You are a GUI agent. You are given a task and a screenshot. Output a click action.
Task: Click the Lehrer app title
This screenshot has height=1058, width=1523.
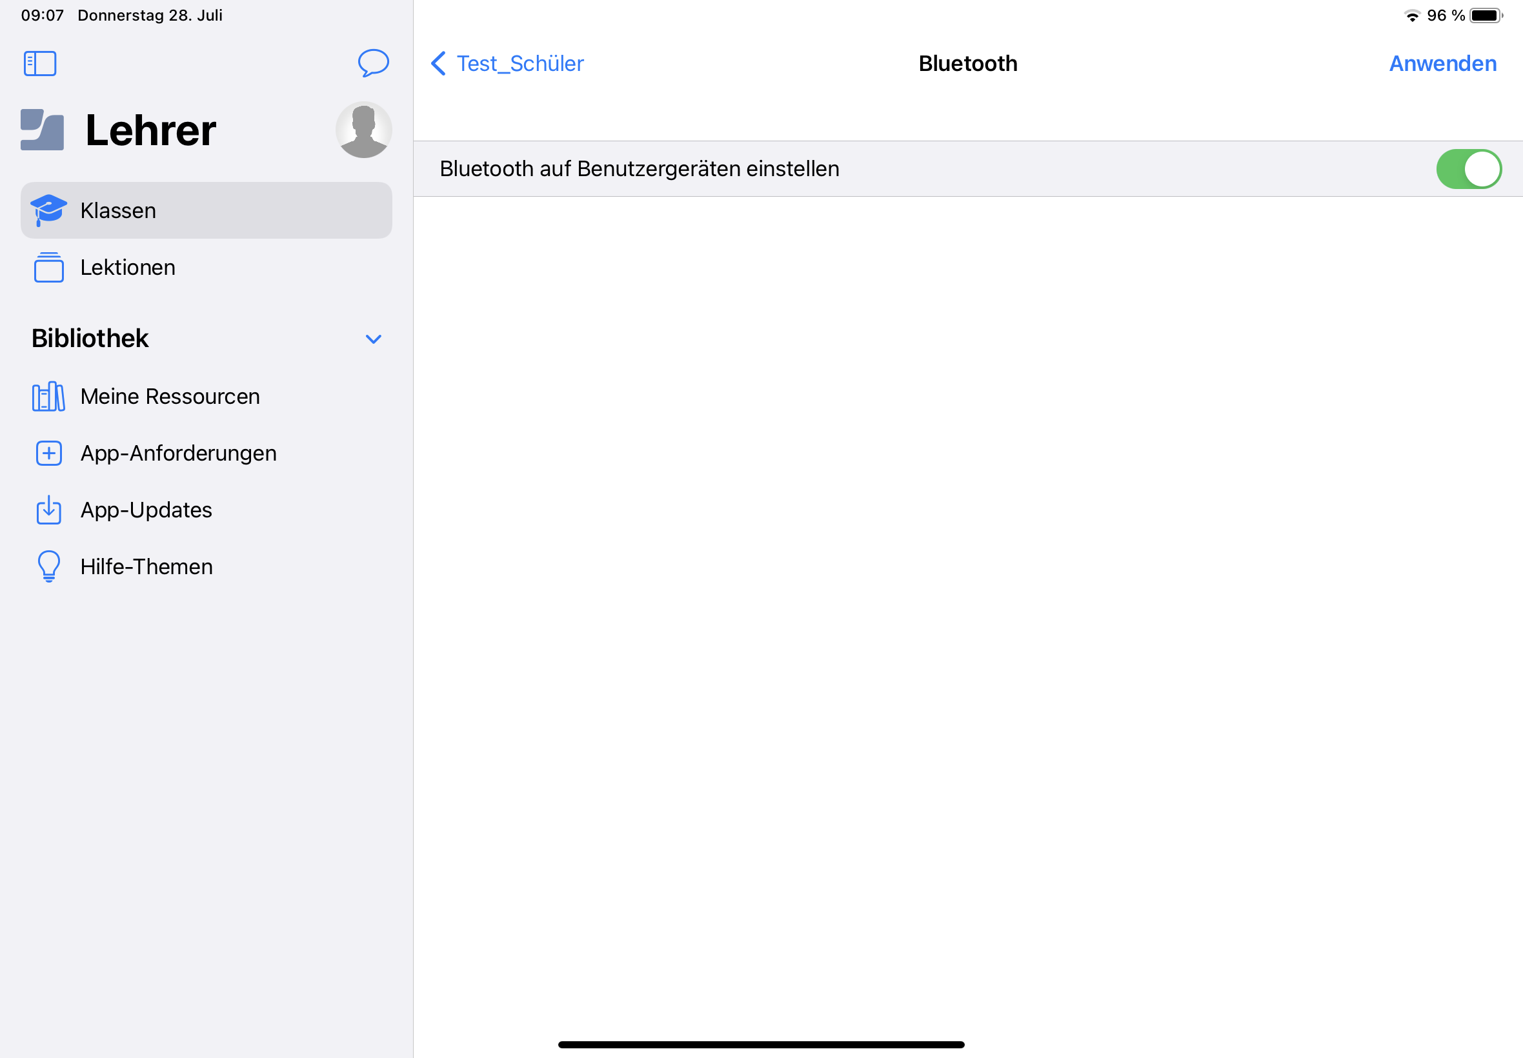150,130
